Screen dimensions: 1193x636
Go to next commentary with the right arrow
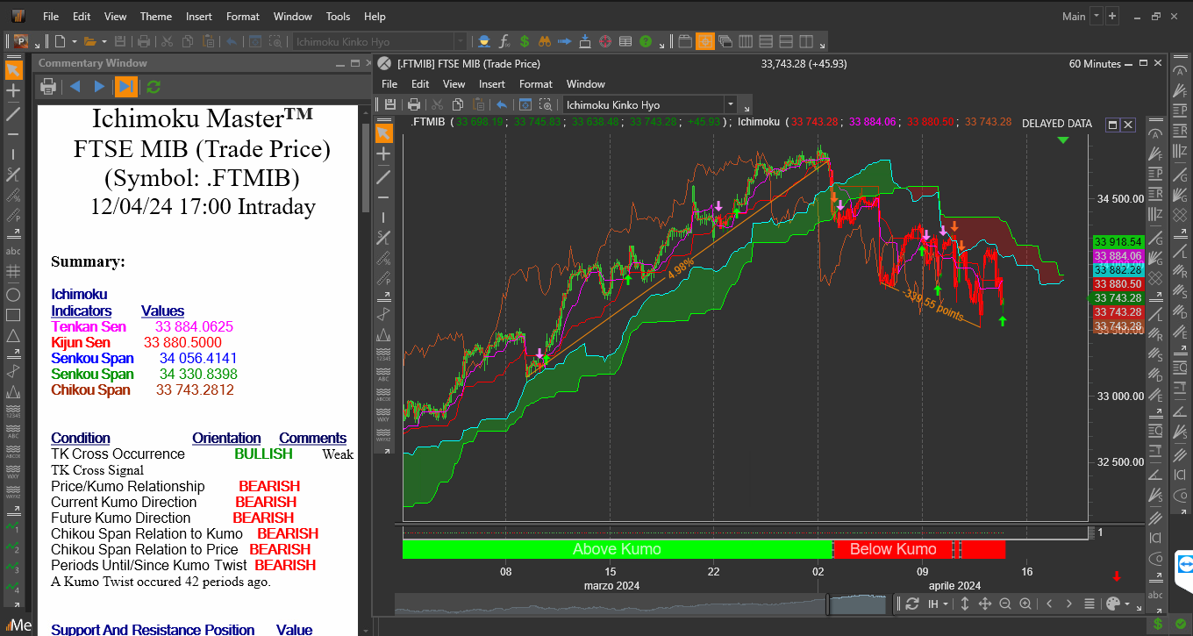click(x=99, y=86)
